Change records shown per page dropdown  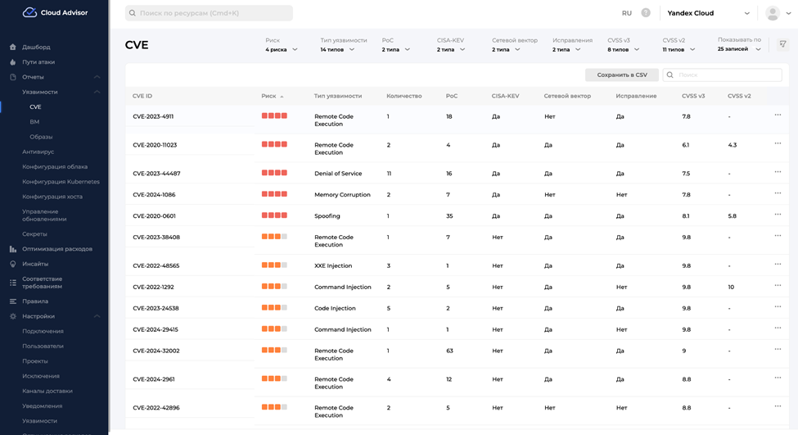pos(739,49)
